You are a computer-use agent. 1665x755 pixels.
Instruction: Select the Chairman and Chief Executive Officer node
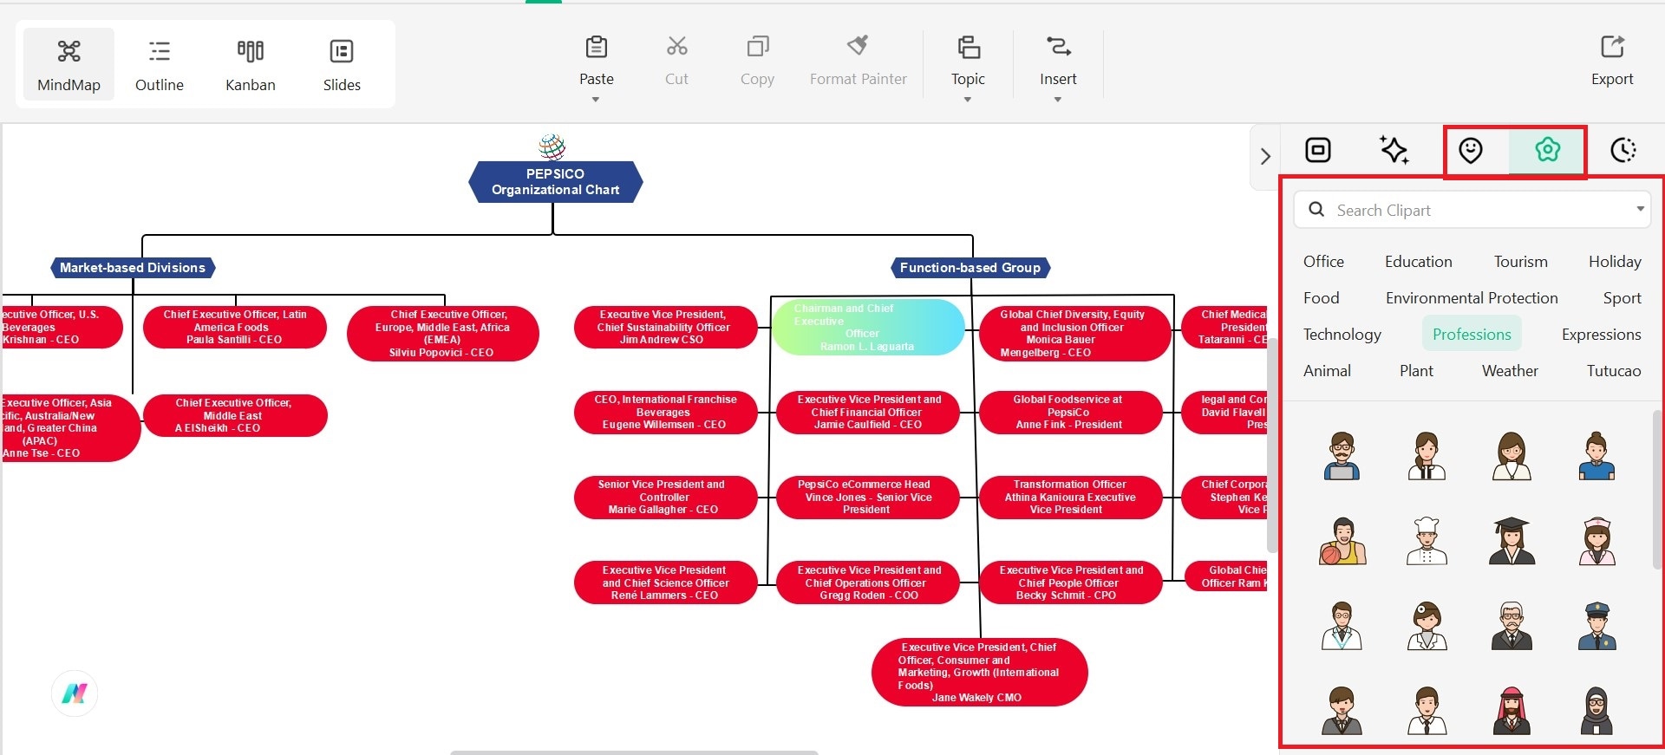click(x=868, y=327)
